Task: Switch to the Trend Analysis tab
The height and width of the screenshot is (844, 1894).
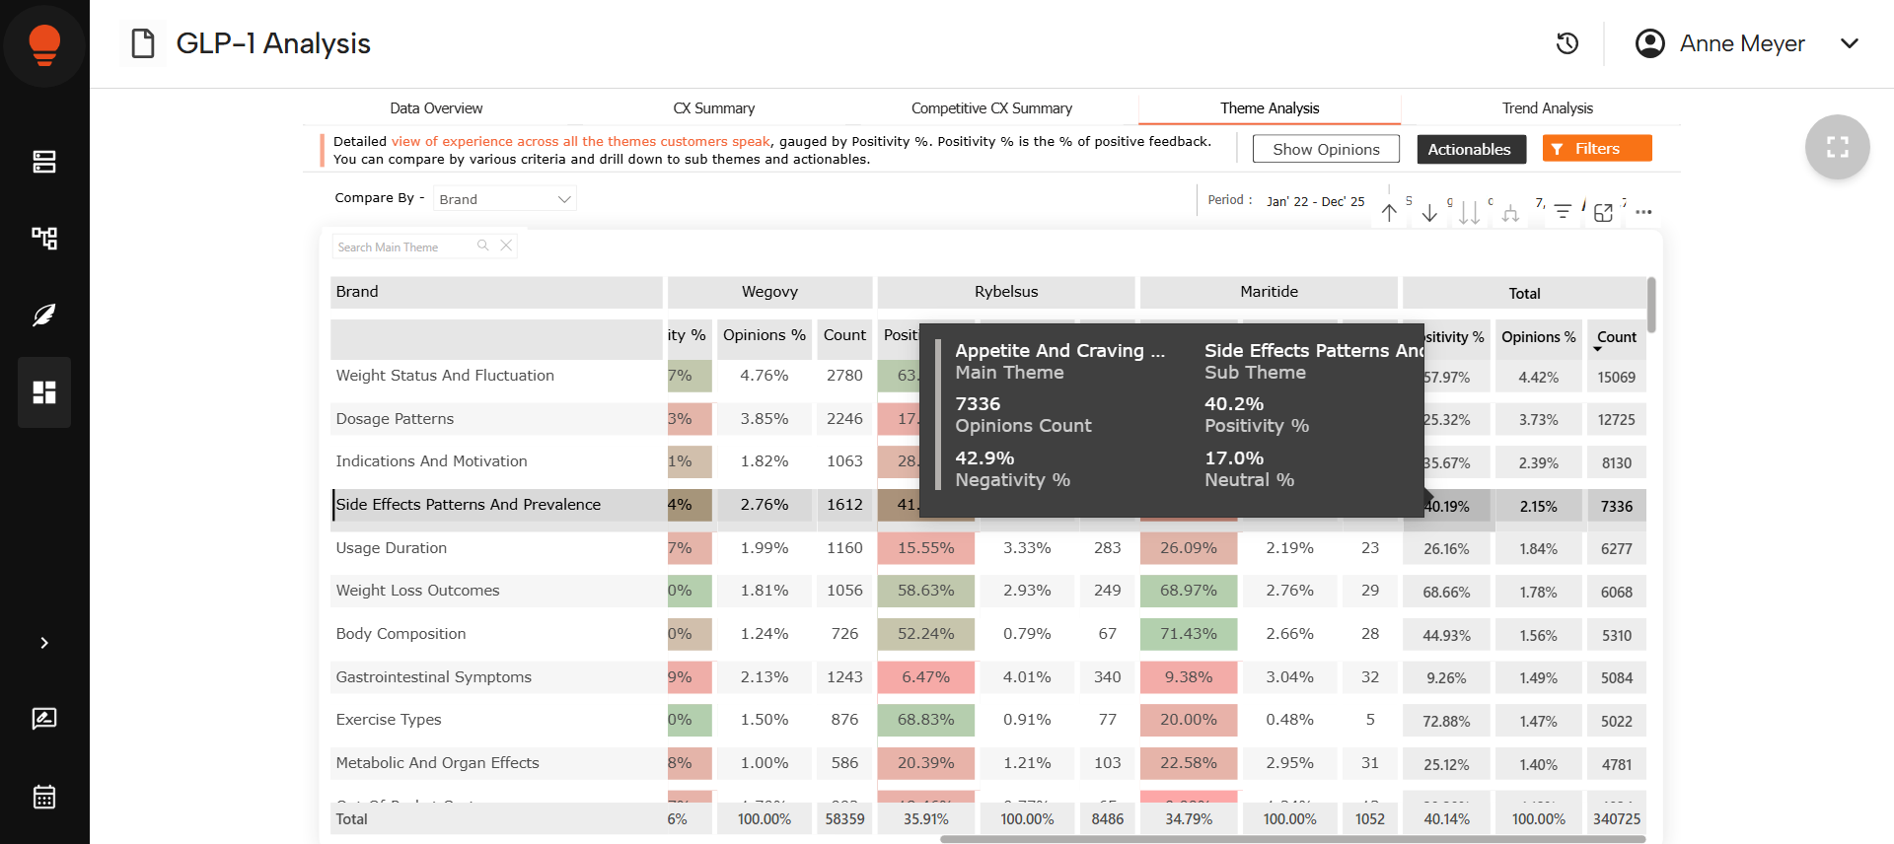Action: click(1547, 108)
